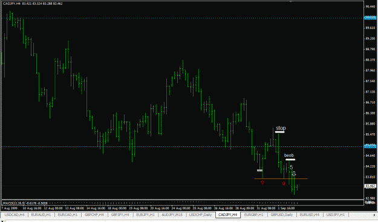The image size is (378, 222).
Task: Click the 85.470 price axis value
Action: (370, 134)
